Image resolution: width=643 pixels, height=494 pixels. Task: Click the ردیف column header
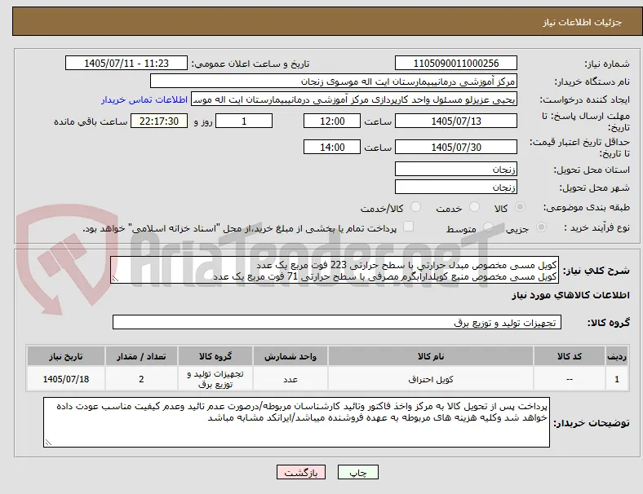[x=616, y=356]
